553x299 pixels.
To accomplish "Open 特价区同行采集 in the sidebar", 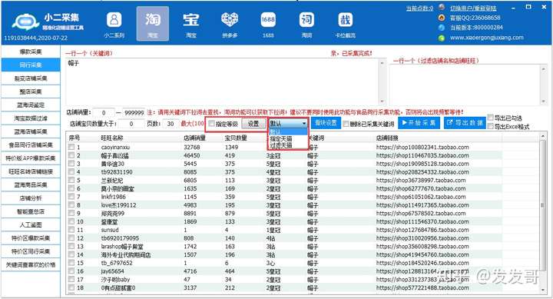I will click(31, 251).
